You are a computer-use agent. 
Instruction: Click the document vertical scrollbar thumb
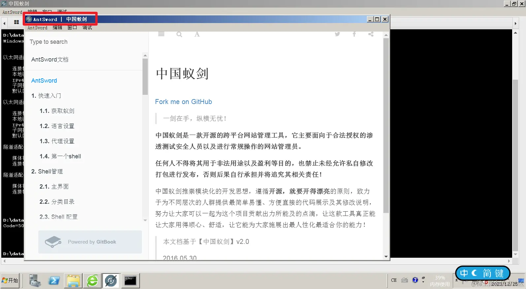pyautogui.click(x=386, y=125)
